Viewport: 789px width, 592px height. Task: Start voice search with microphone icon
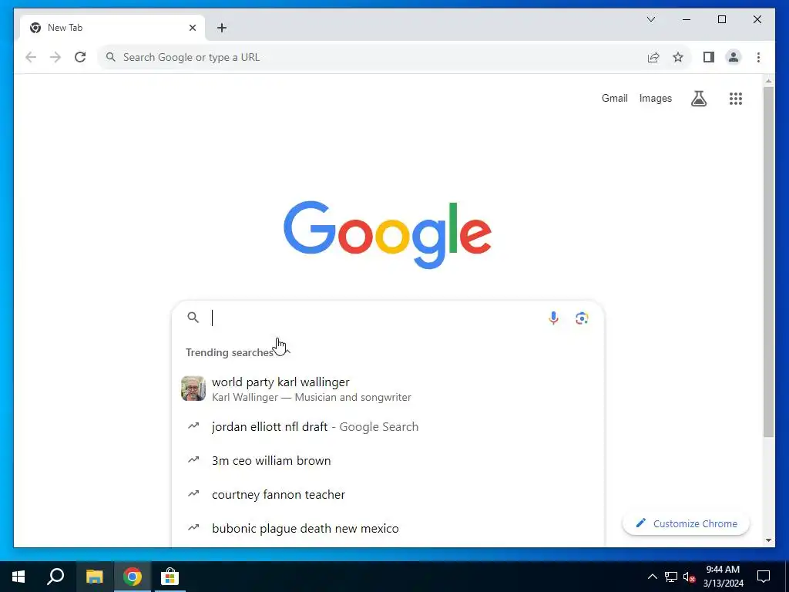click(553, 318)
